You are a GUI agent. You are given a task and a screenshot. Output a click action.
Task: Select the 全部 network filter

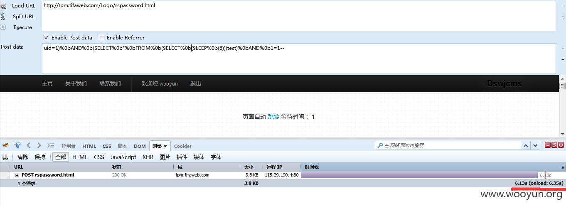tap(61, 157)
